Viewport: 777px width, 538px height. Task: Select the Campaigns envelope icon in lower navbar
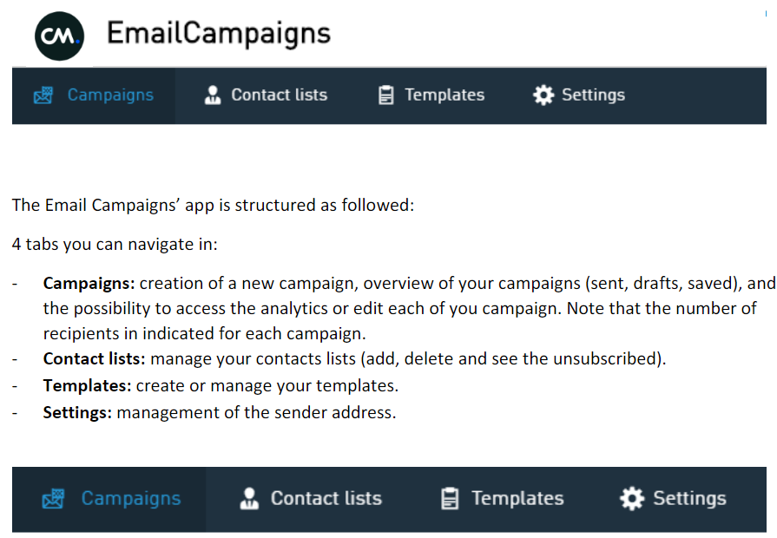click(x=53, y=499)
